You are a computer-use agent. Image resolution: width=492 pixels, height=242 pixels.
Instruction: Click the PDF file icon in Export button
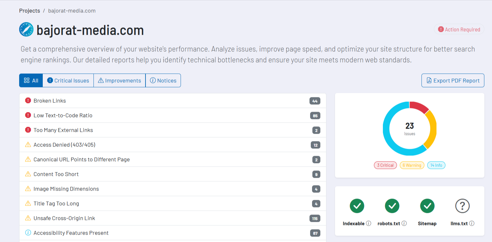point(429,80)
